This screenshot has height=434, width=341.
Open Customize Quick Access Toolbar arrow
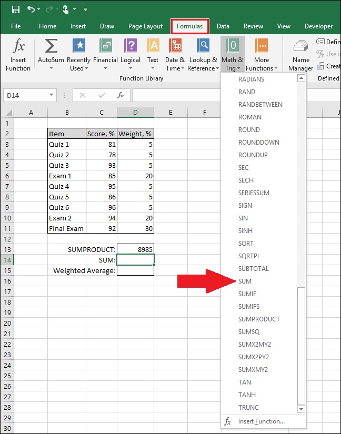pos(86,9)
